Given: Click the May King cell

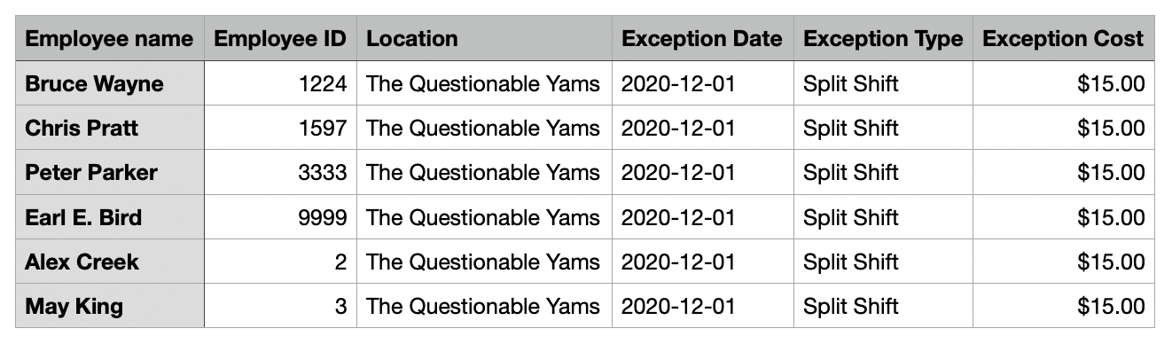Looking at the screenshot, I should coord(110,306).
